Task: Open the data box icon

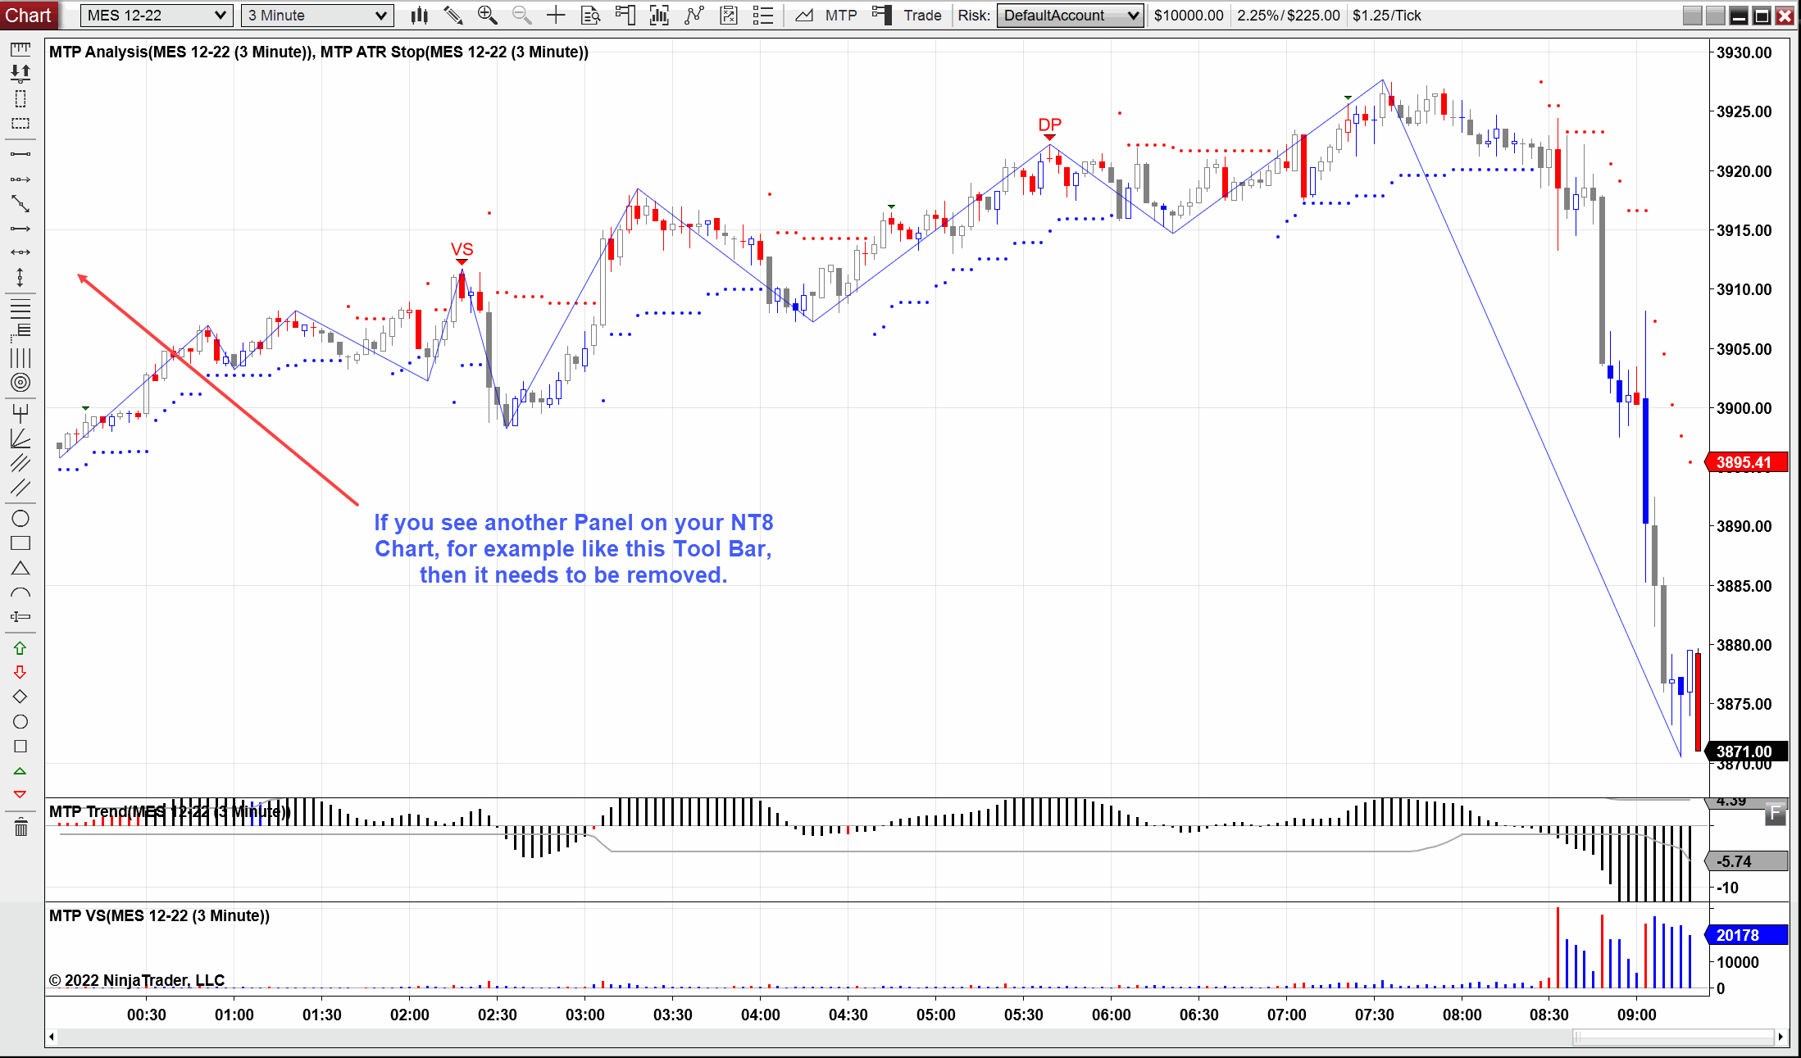Action: [x=590, y=15]
